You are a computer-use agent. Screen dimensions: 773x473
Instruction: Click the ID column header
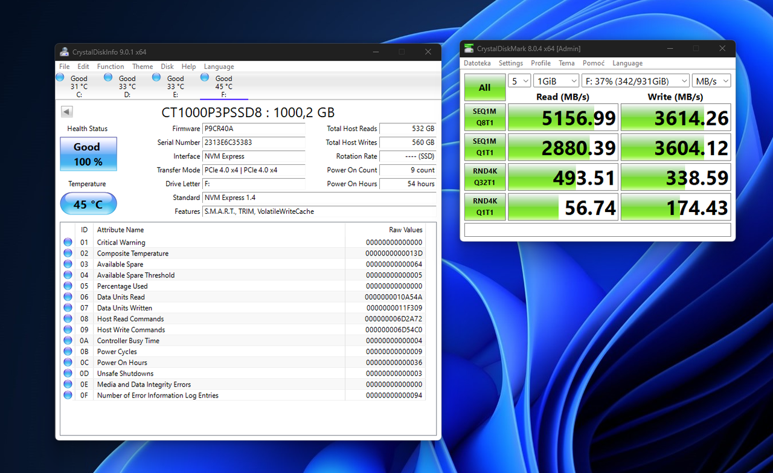click(84, 230)
